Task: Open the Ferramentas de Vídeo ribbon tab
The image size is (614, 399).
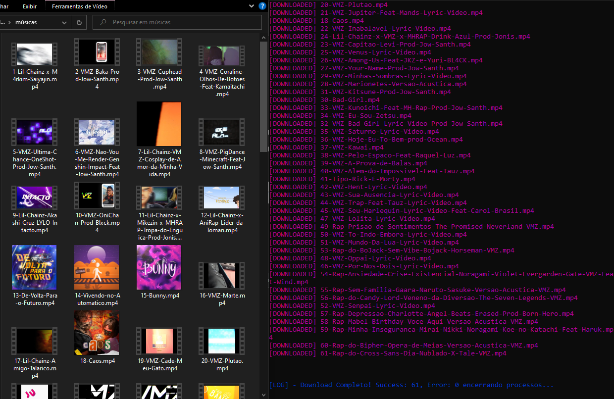Action: click(x=79, y=6)
